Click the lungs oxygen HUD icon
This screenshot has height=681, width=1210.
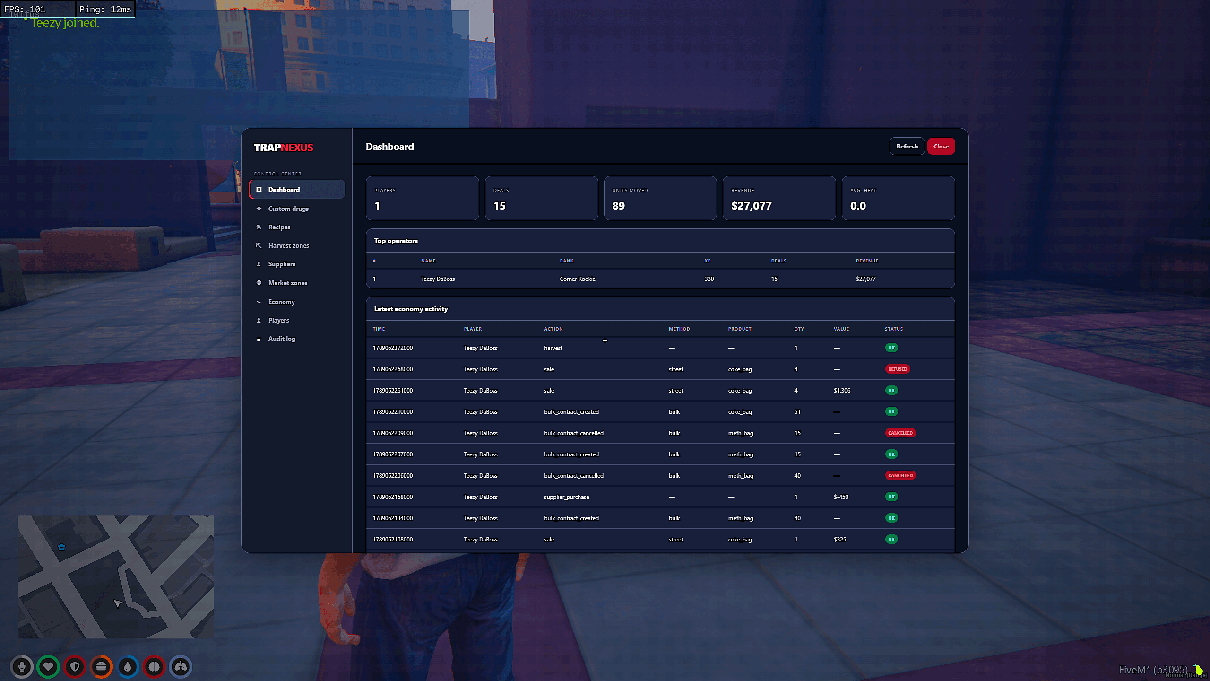point(181,667)
